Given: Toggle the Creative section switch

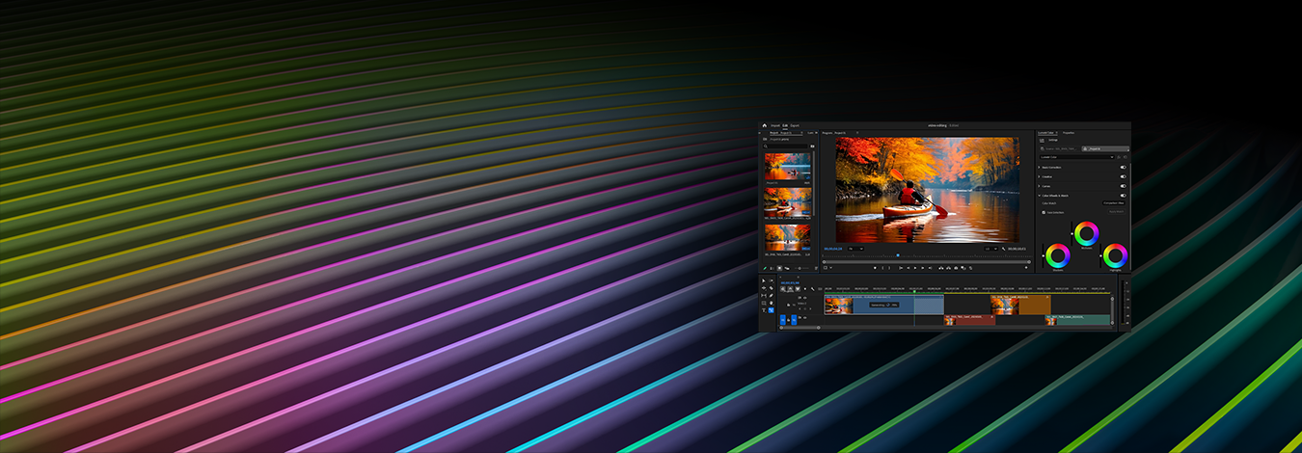Looking at the screenshot, I should point(1123,176).
